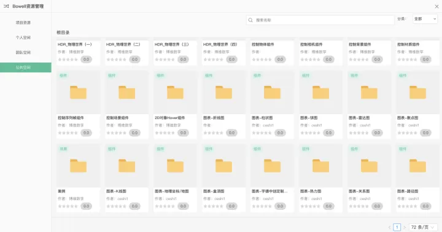Open the 分类 全部 dropdown
Image resolution: width=442 pixels, height=232 pixels.
pos(425,19)
